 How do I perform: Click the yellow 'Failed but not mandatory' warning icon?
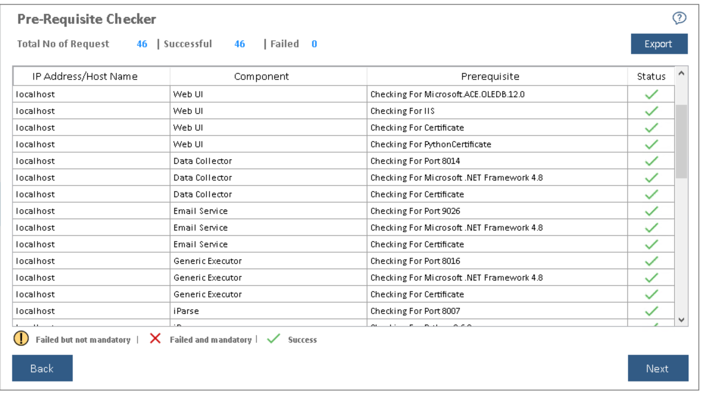pyautogui.click(x=21, y=339)
